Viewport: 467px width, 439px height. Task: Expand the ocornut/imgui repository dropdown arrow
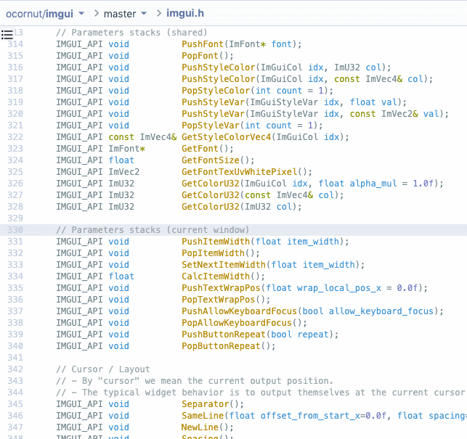tap(81, 13)
